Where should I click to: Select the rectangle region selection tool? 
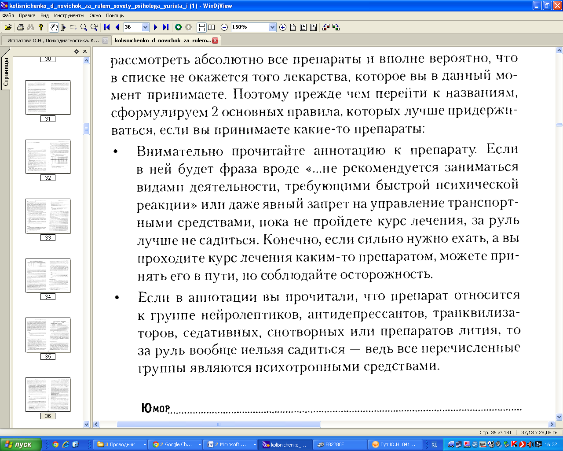pos(73,27)
